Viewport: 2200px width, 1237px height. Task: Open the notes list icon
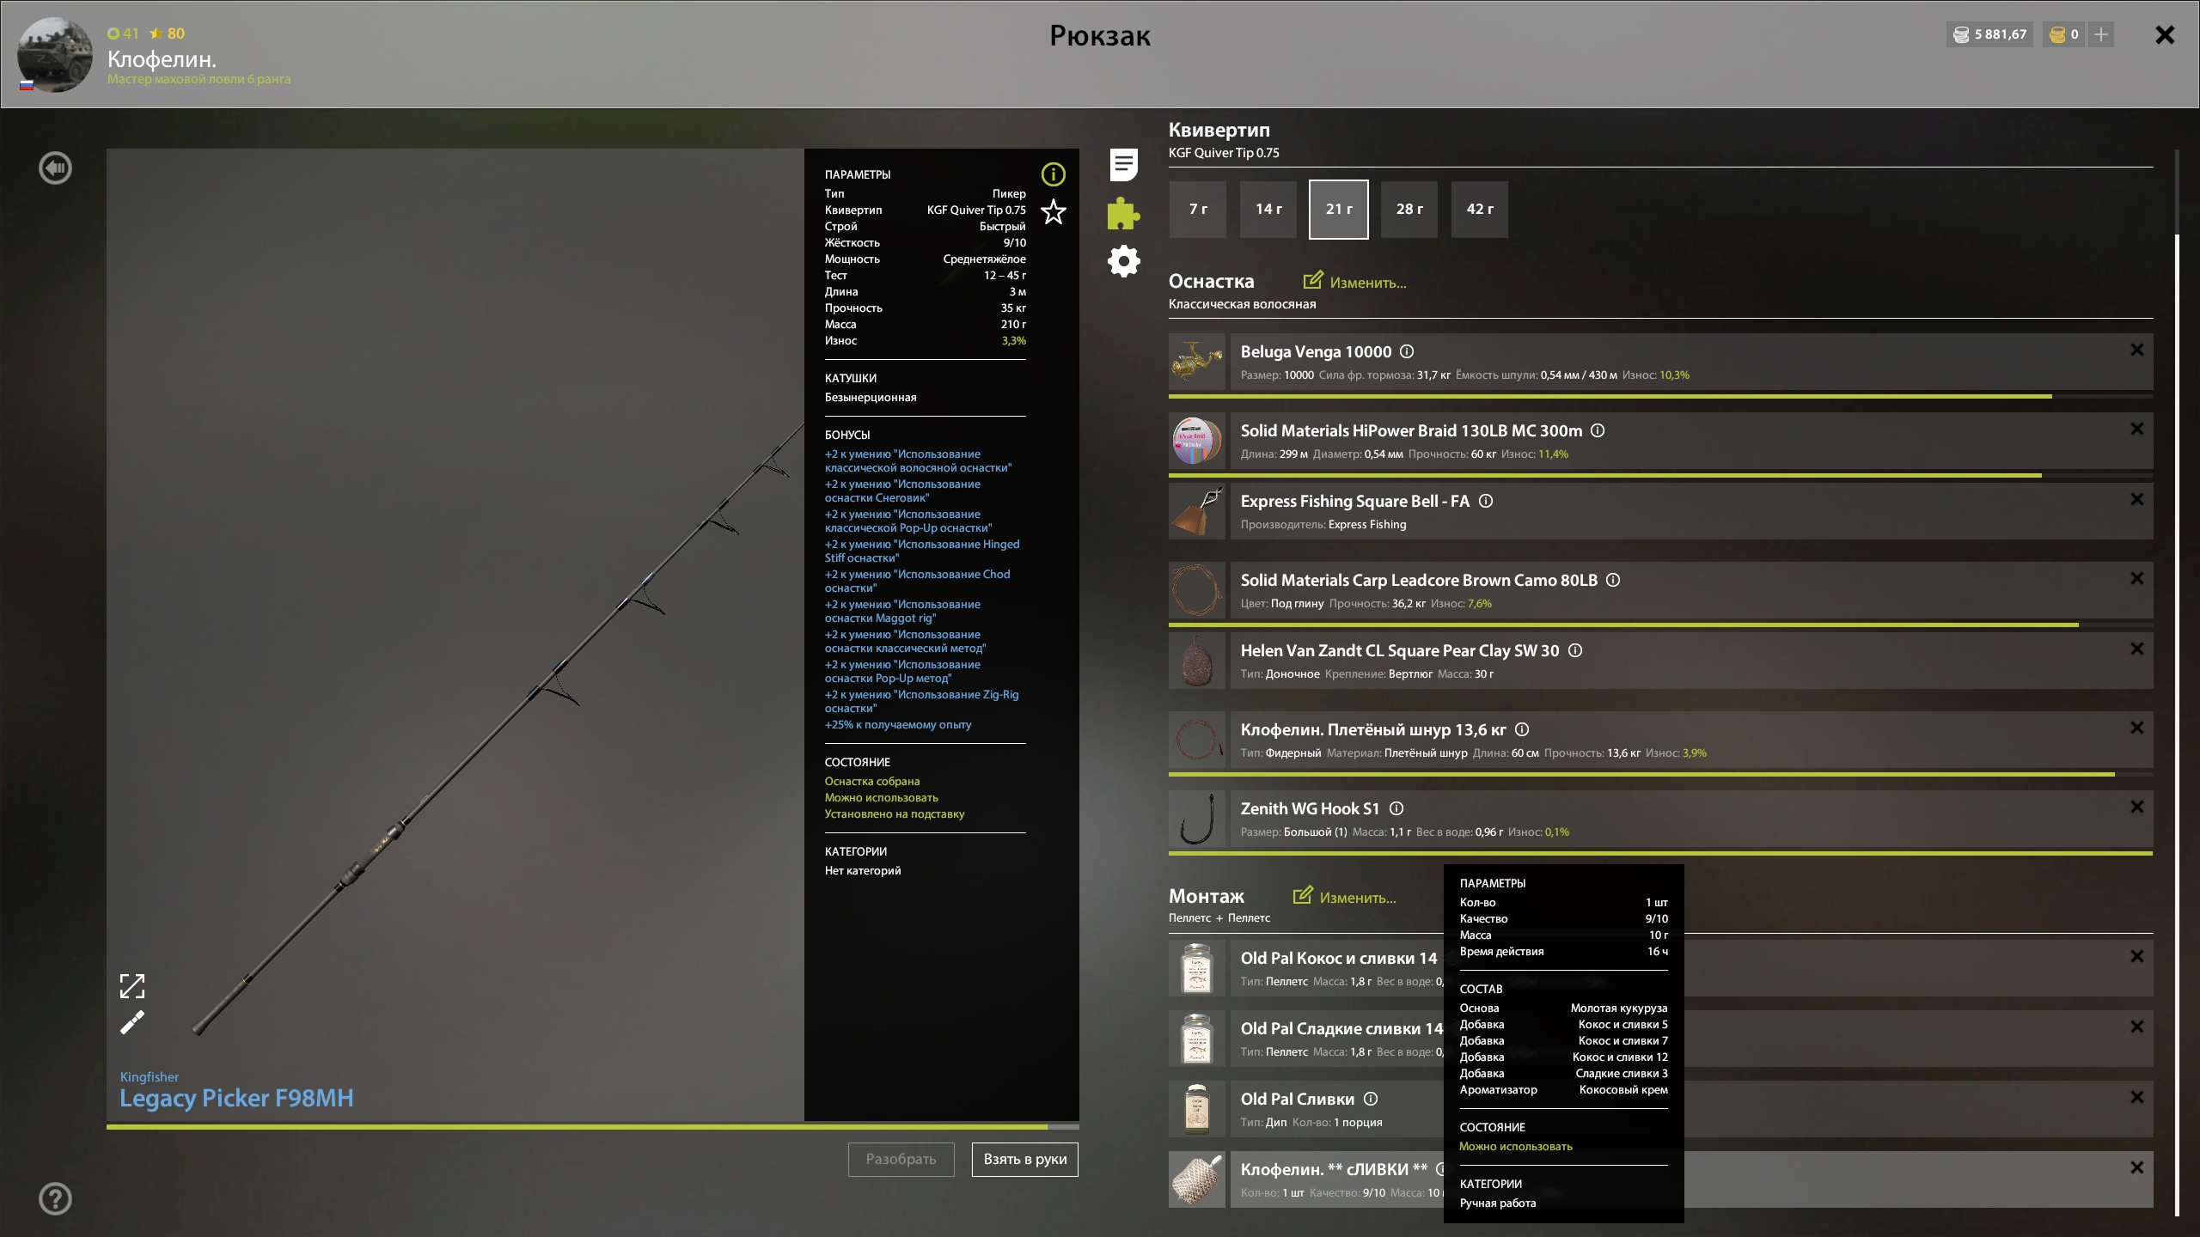coord(1123,165)
